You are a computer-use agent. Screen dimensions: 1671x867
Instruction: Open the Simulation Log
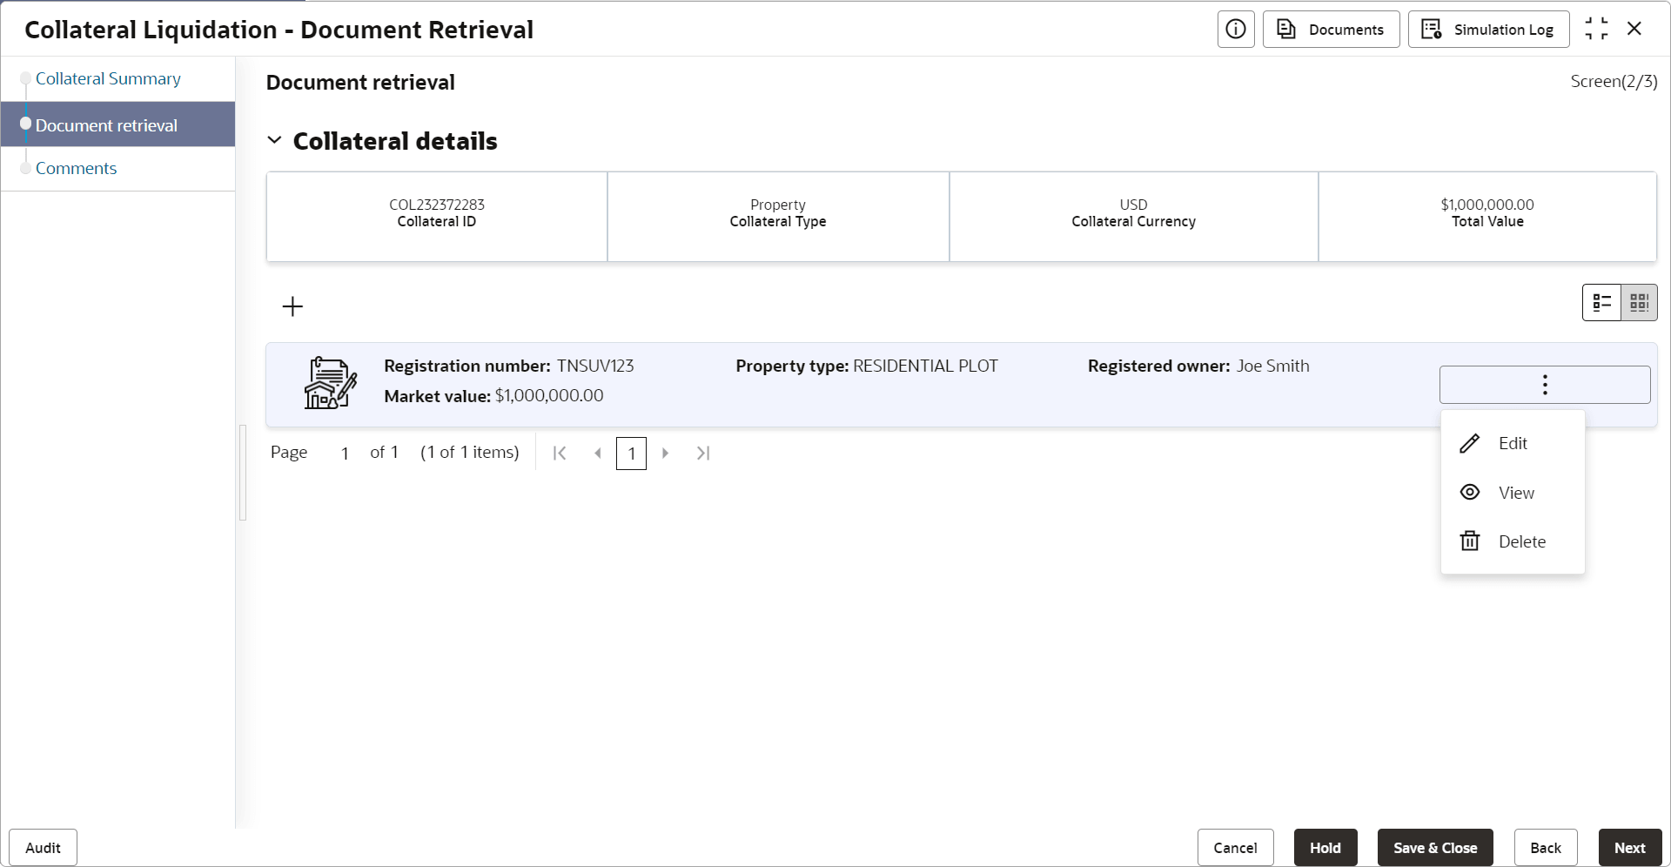(x=1488, y=30)
